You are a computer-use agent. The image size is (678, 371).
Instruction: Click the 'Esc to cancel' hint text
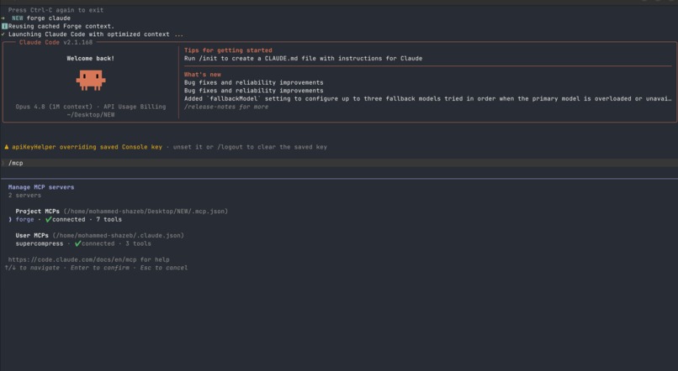(x=164, y=268)
